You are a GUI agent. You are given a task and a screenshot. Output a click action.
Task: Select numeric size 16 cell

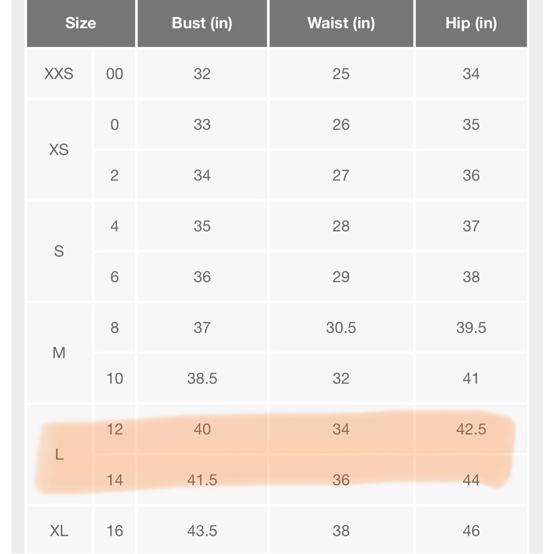115,530
